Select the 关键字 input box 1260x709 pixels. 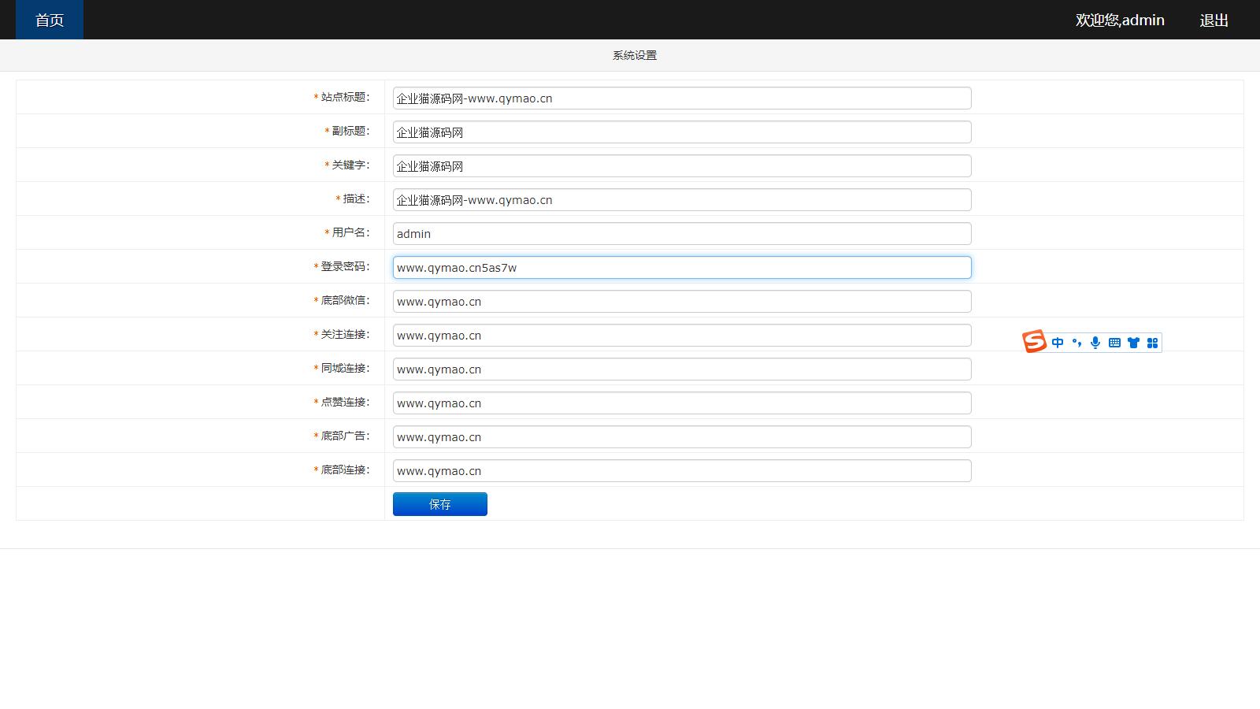click(x=681, y=166)
